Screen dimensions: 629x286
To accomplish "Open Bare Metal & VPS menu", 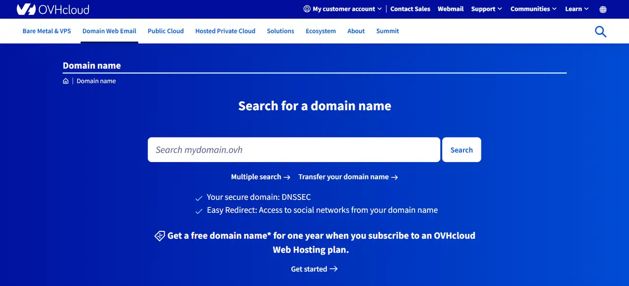I will tap(47, 31).
